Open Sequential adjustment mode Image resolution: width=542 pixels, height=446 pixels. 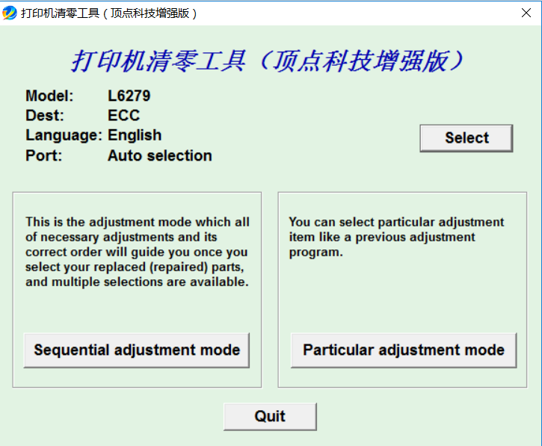(137, 350)
